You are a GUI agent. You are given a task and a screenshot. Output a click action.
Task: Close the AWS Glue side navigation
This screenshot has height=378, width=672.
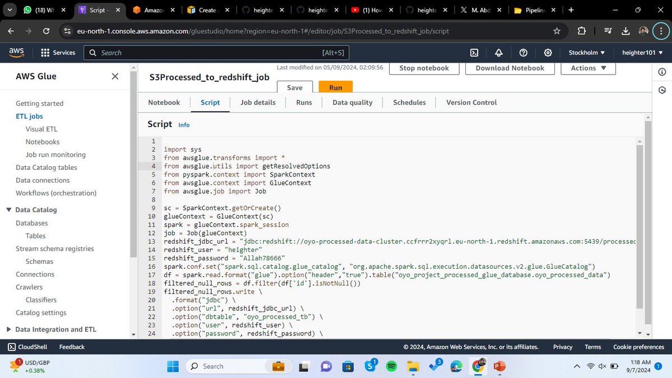[x=115, y=76]
